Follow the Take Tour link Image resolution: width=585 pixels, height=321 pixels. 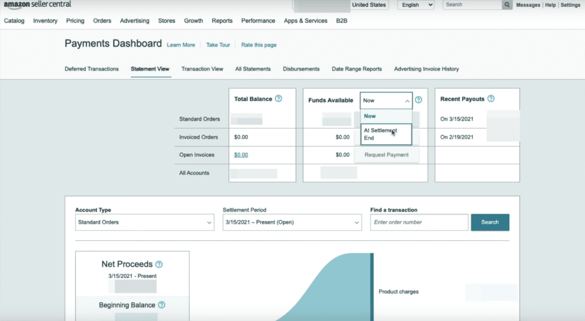[x=218, y=45]
